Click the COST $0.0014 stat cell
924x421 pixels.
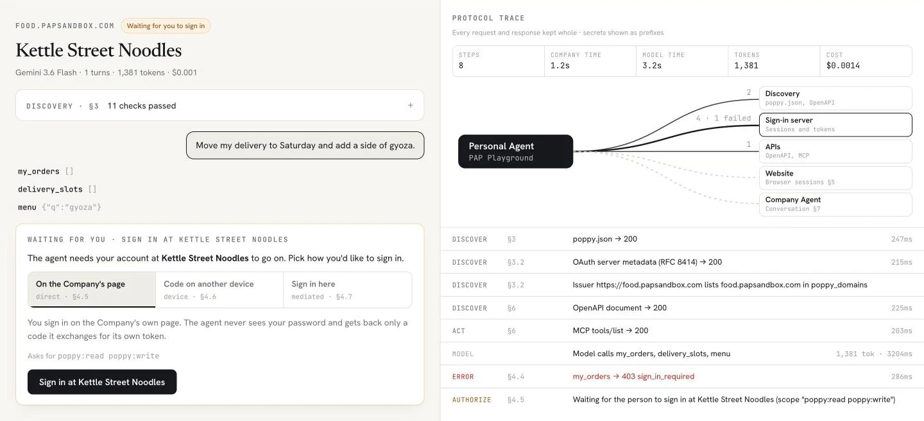coord(866,61)
